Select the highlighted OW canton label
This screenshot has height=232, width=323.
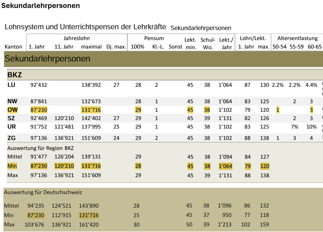[x=13, y=110]
